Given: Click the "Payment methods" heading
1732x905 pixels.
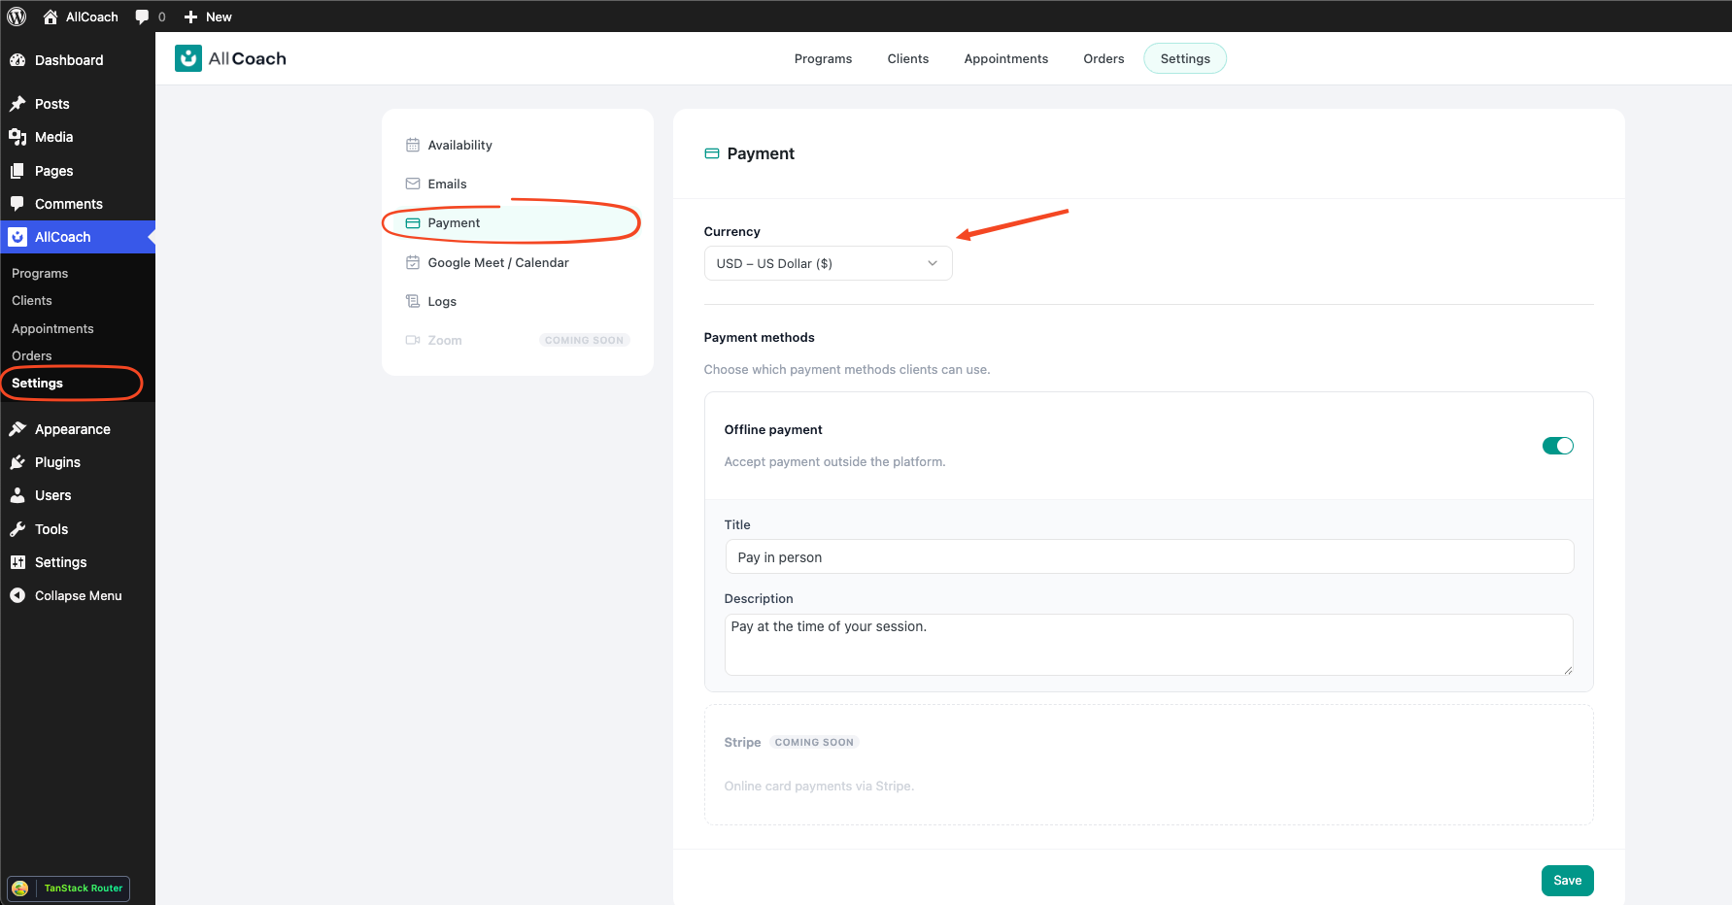Looking at the screenshot, I should coord(759,337).
